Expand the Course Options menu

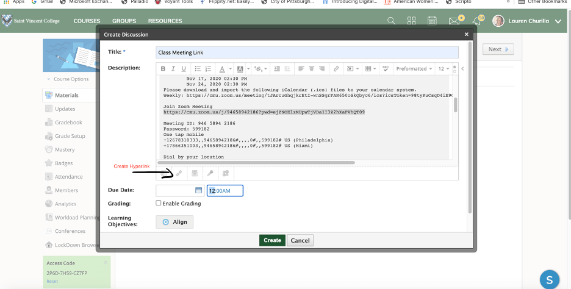coord(67,79)
